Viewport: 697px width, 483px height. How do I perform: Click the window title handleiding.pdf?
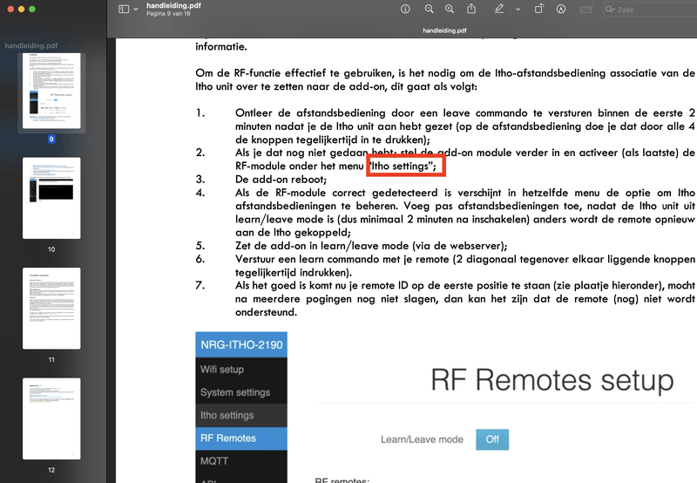(x=173, y=5)
